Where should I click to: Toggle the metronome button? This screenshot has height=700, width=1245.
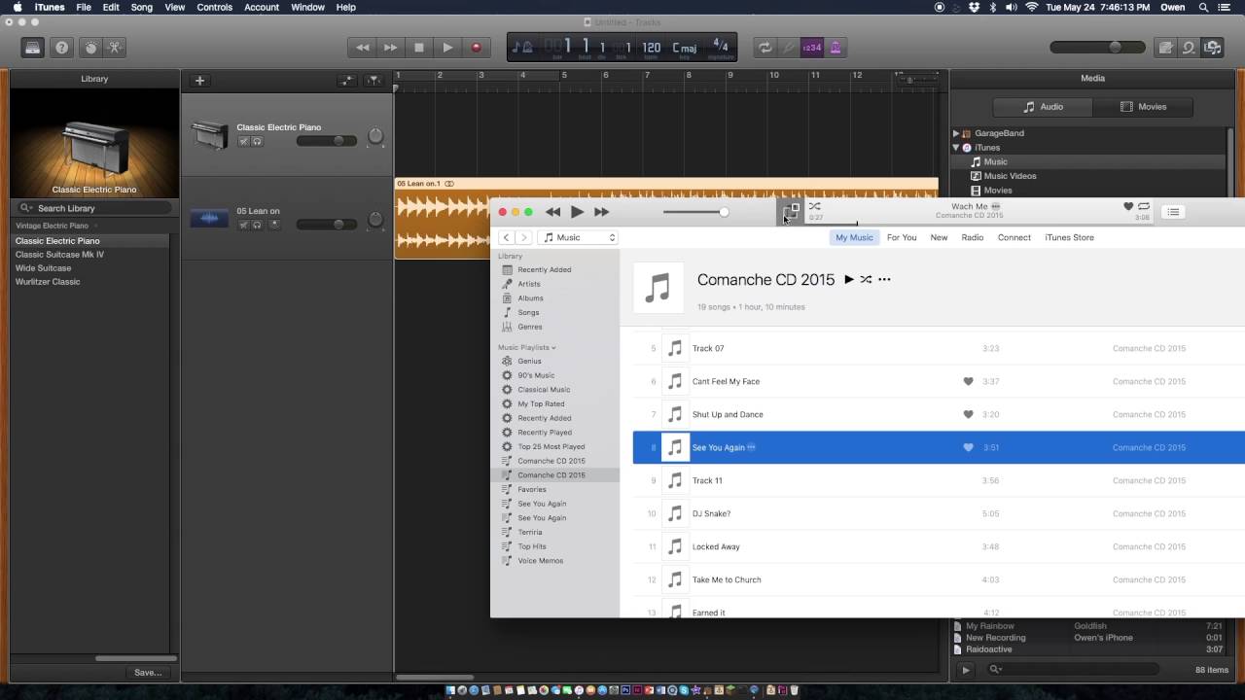[835, 48]
